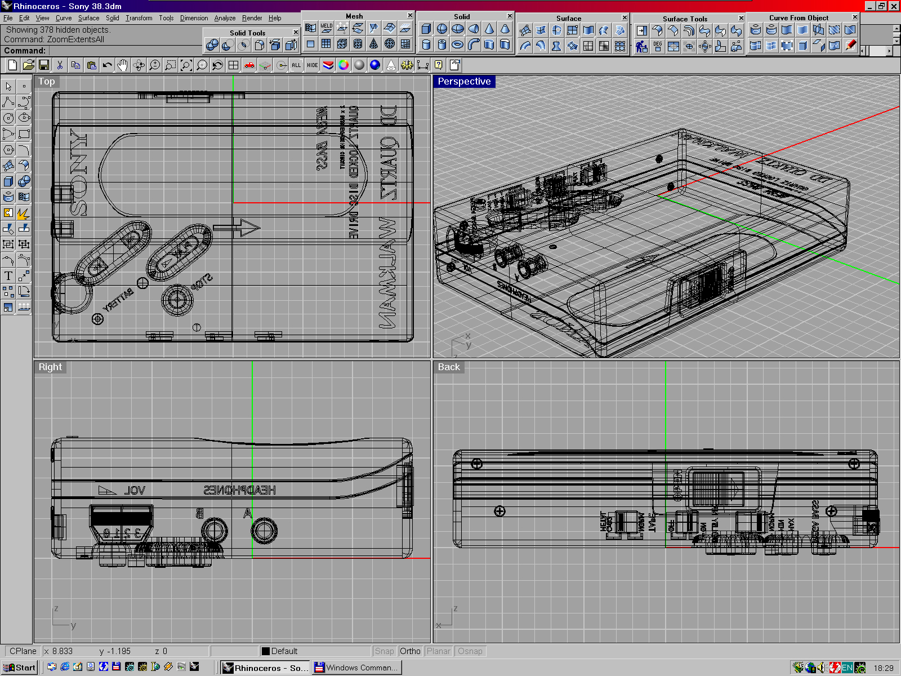Open the Windows Start menu
The width and height of the screenshot is (901, 676).
click(19, 668)
